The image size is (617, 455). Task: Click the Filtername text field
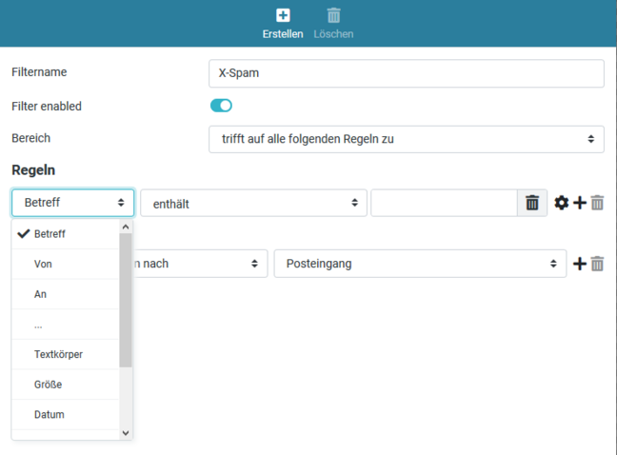click(x=406, y=74)
